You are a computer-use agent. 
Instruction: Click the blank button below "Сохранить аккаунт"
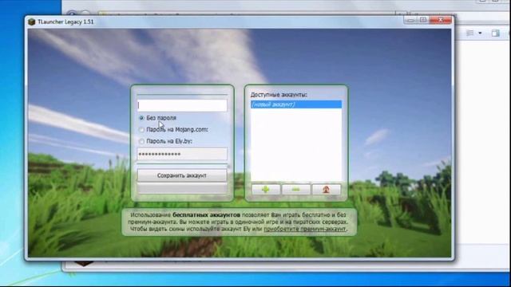(182, 188)
